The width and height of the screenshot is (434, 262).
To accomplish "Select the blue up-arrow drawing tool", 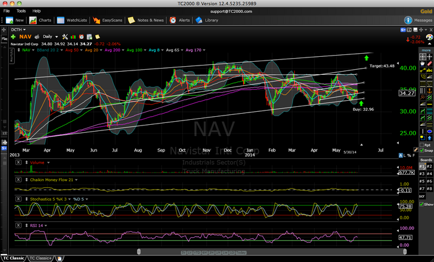I will pyautogui.click(x=430, y=138).
